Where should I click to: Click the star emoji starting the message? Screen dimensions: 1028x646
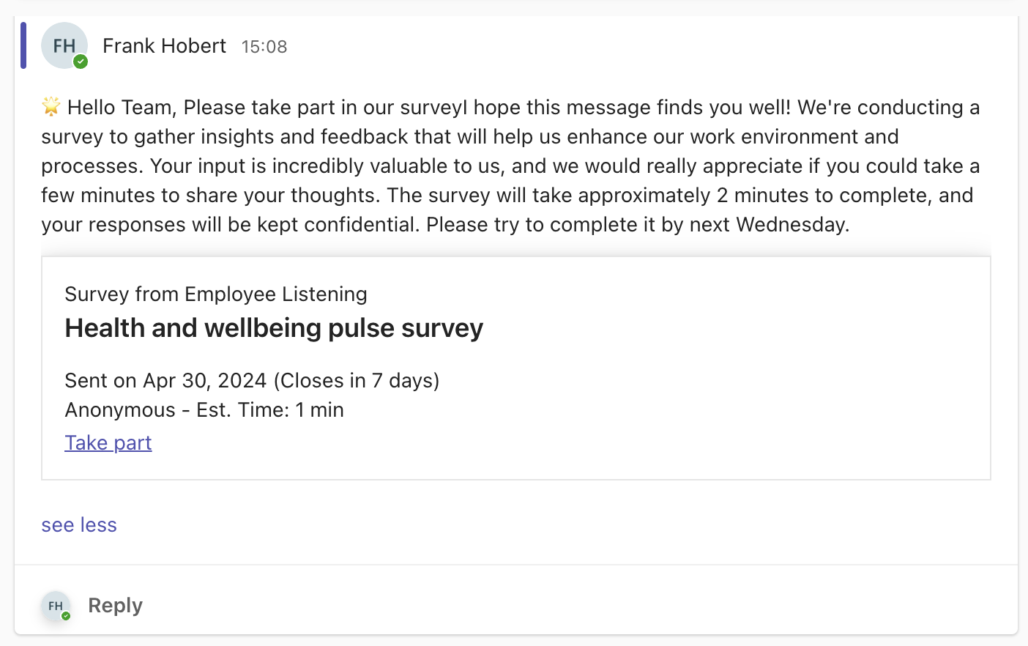tap(51, 107)
